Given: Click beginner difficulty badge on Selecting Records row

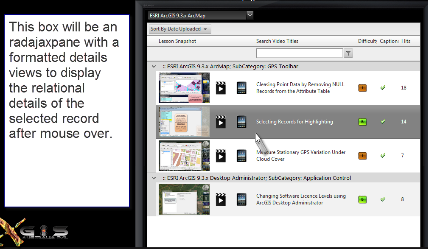Looking at the screenshot, I should pos(362,122).
